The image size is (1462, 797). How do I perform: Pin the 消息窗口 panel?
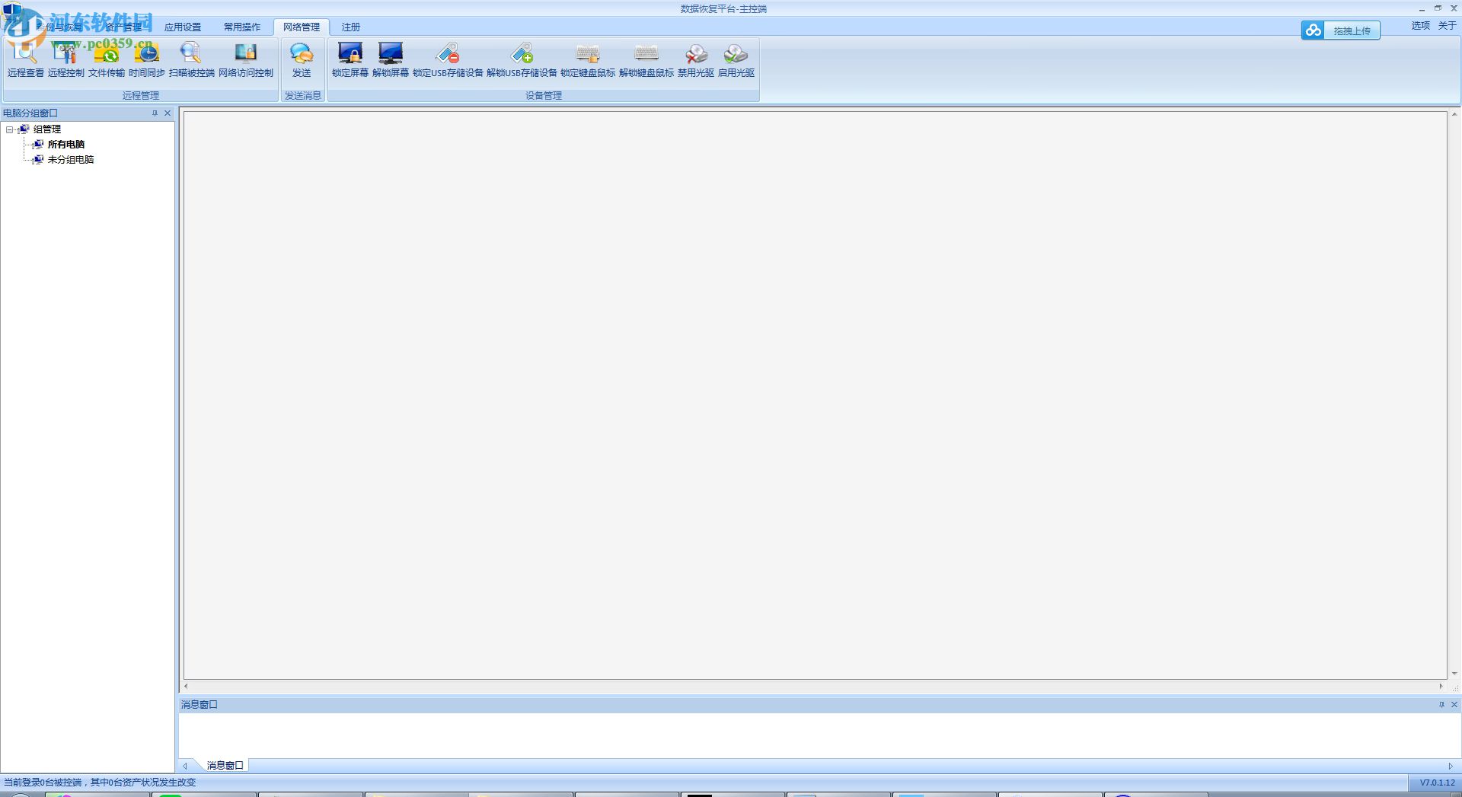(x=1441, y=705)
